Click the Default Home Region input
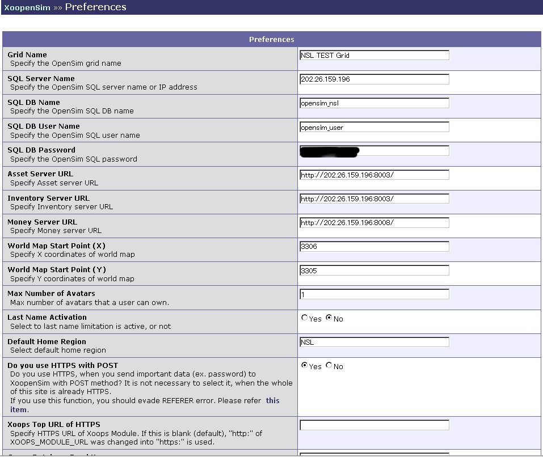Image resolution: width=543 pixels, height=457 pixels. coord(374,342)
